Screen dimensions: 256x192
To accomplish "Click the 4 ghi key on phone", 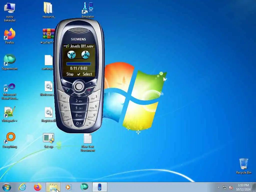I will coord(64,106).
